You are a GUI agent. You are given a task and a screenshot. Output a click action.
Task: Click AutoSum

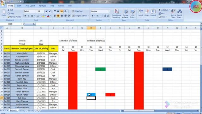[x=164, y=10]
